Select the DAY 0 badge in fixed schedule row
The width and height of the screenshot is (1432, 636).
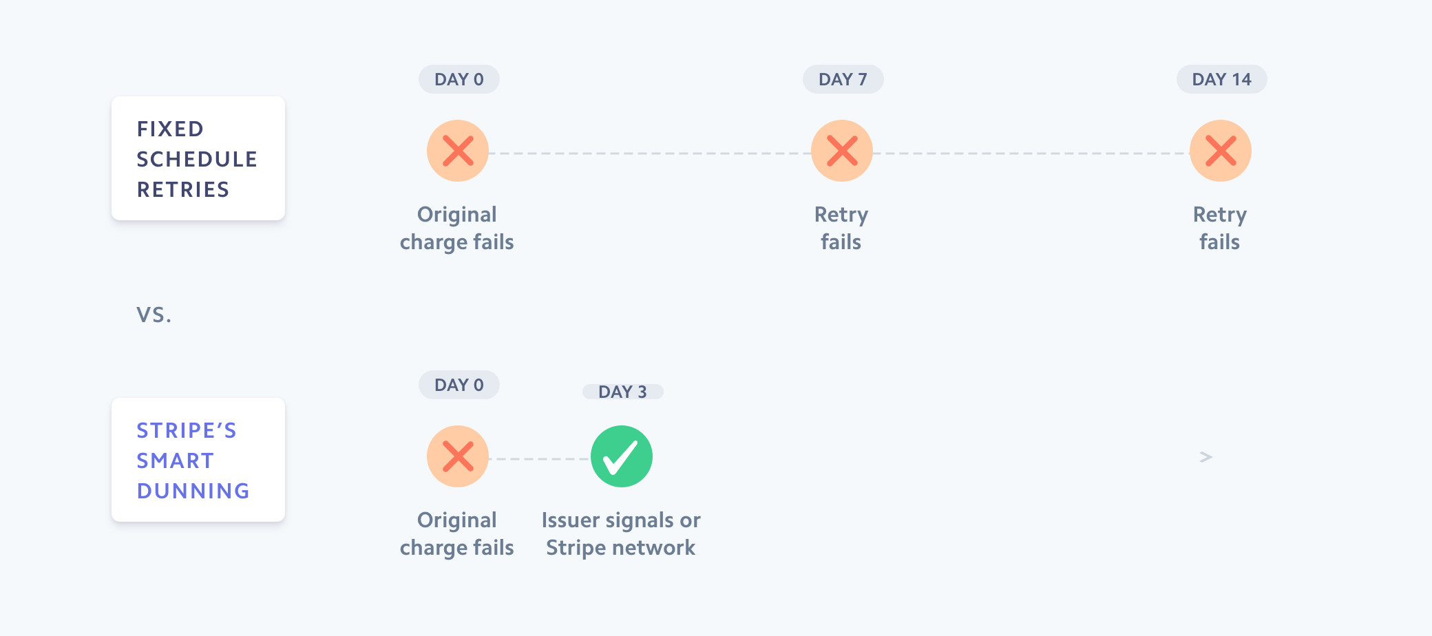pyautogui.click(x=459, y=79)
